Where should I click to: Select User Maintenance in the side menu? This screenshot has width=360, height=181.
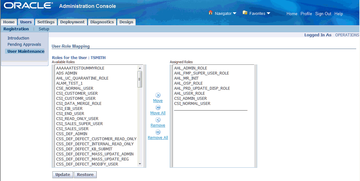[26, 51]
